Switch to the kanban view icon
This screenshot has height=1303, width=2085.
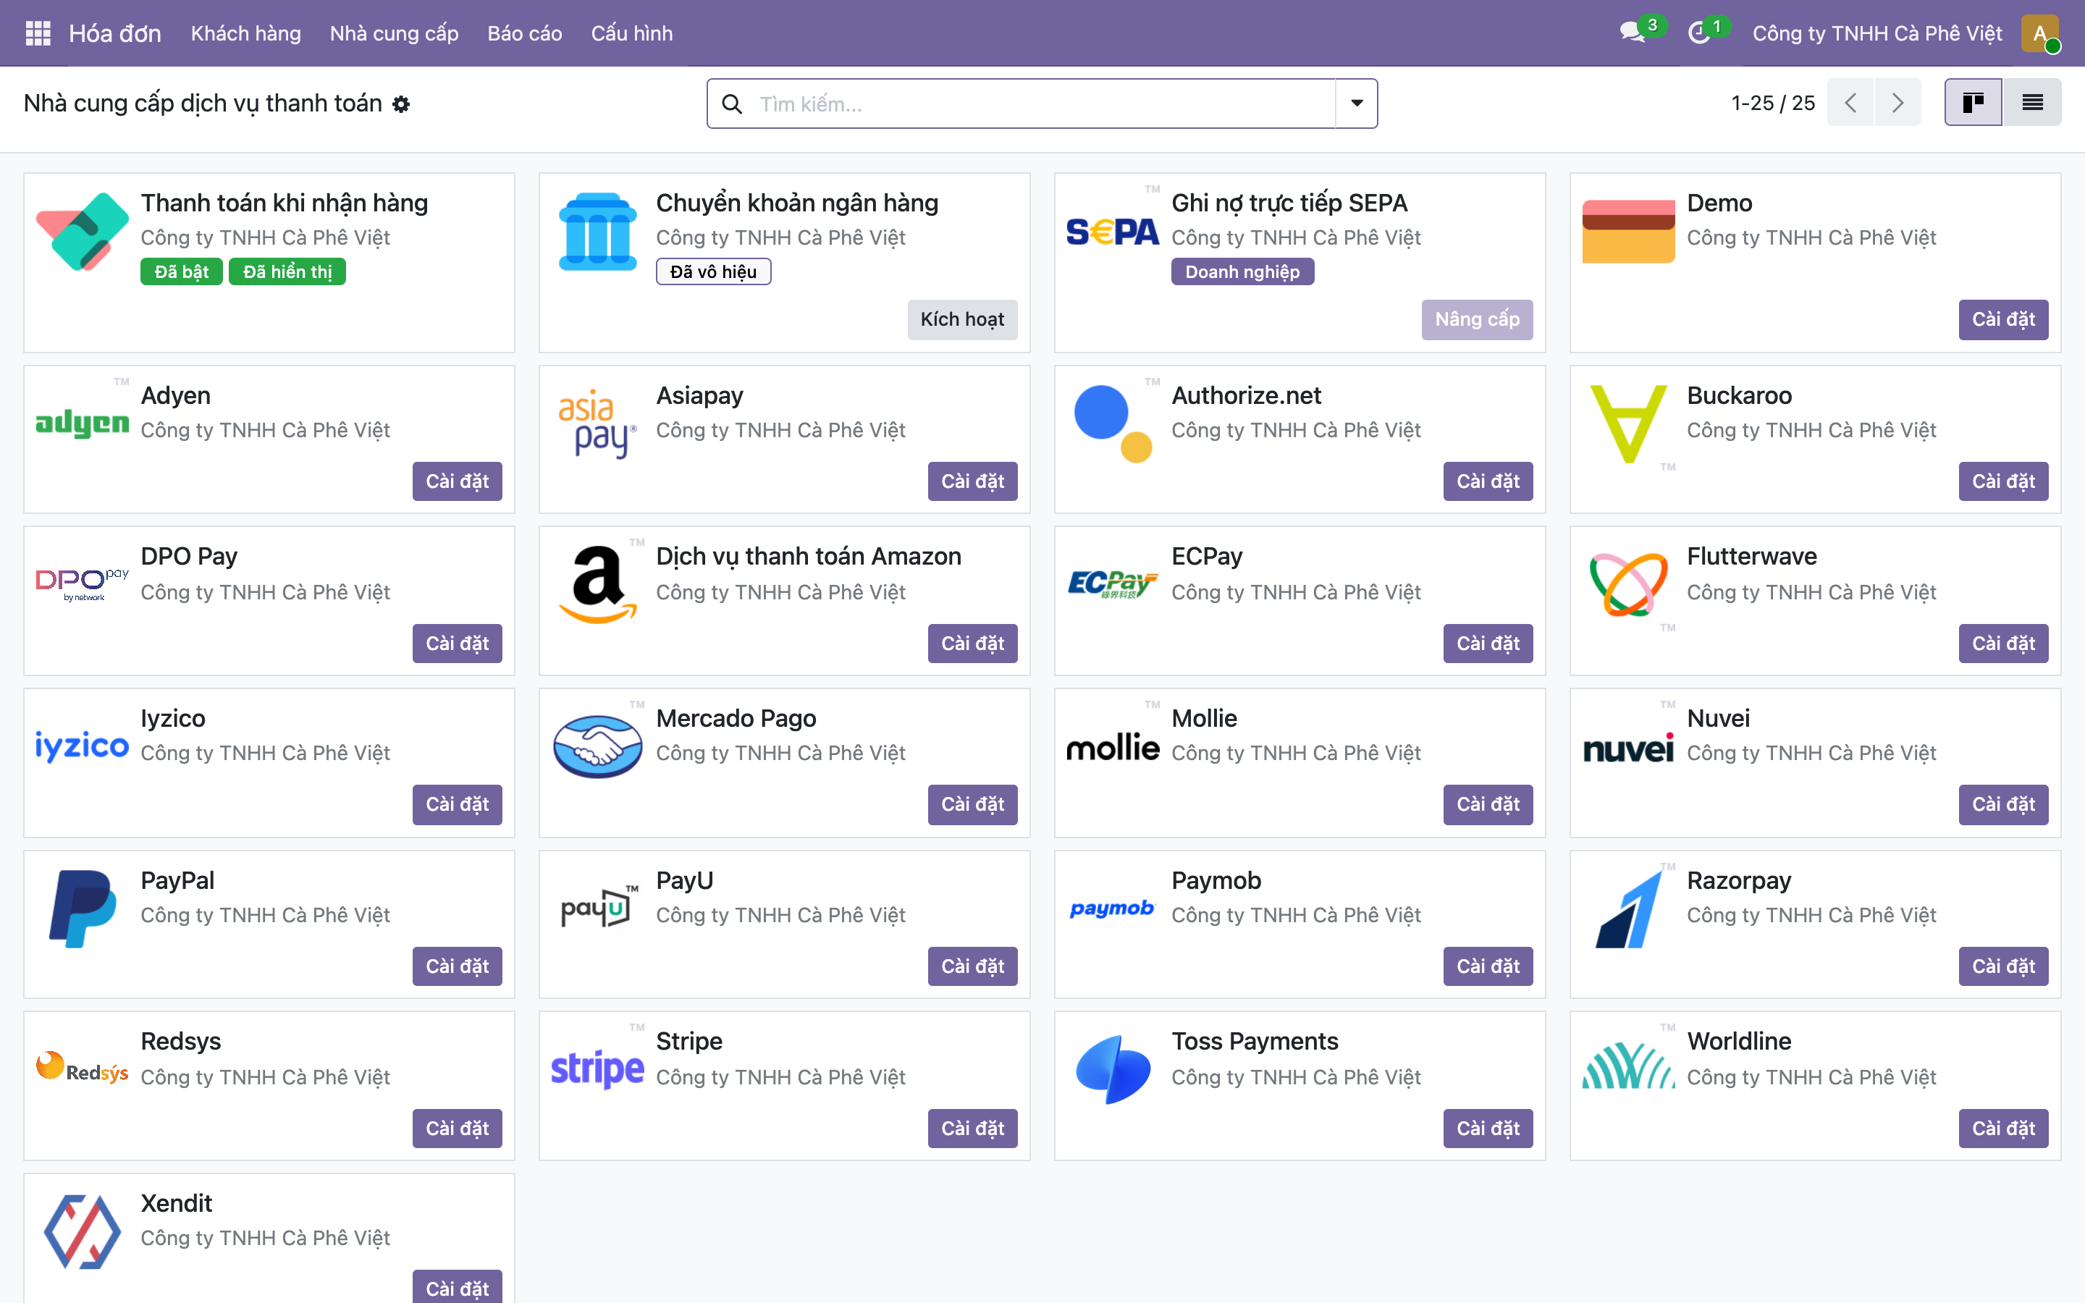coord(1973,103)
